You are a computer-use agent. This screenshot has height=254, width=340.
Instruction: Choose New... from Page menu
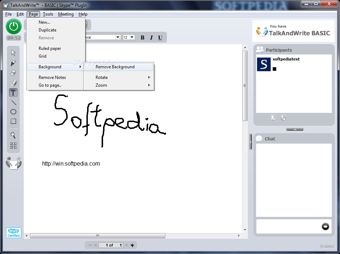[56, 22]
